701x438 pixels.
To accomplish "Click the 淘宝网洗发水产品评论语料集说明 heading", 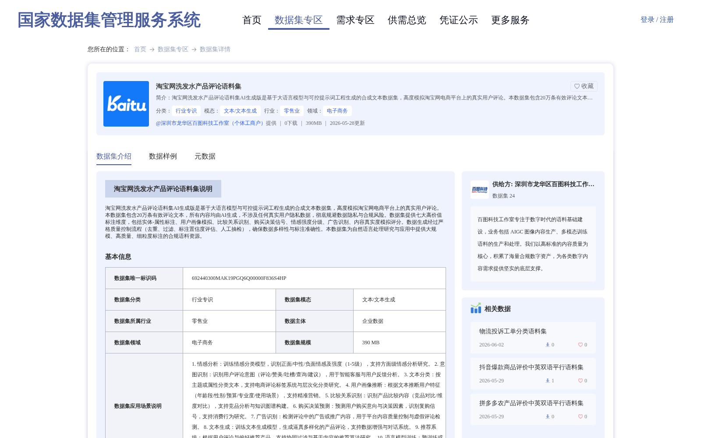I will point(163,189).
